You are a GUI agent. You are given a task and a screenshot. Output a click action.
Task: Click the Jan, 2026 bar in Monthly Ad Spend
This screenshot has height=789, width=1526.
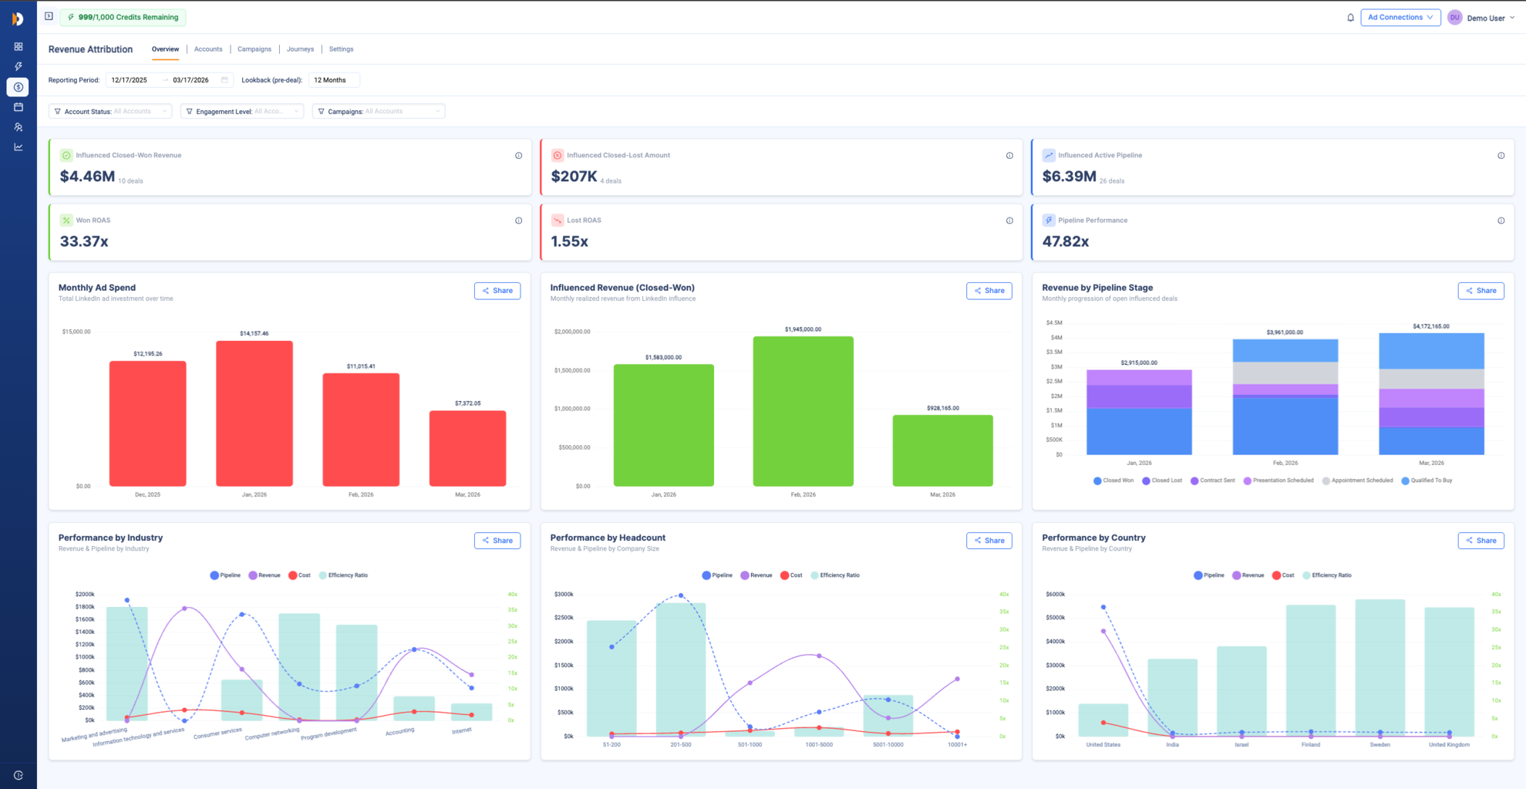click(254, 413)
